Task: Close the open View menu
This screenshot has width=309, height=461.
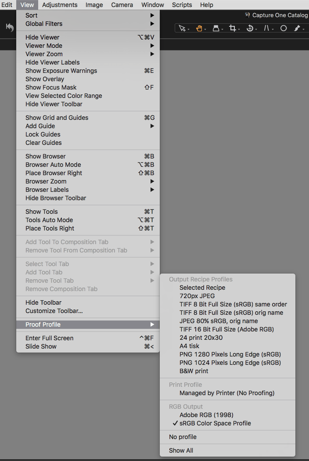Action: [27, 5]
